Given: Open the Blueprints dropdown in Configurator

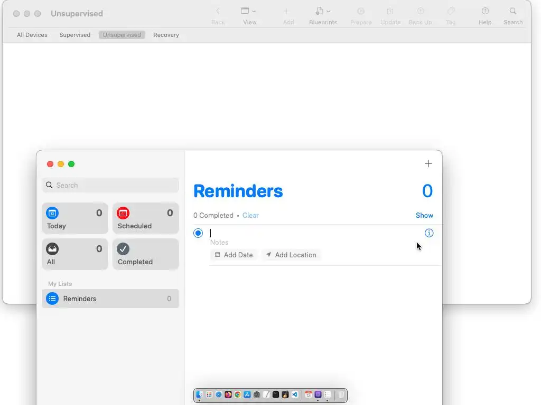Looking at the screenshot, I should click(x=323, y=16).
